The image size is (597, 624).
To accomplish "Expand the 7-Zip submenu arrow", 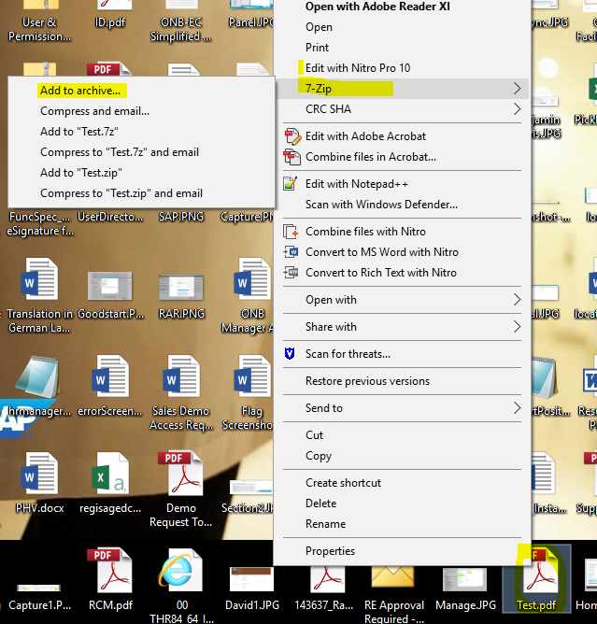I will [x=517, y=89].
